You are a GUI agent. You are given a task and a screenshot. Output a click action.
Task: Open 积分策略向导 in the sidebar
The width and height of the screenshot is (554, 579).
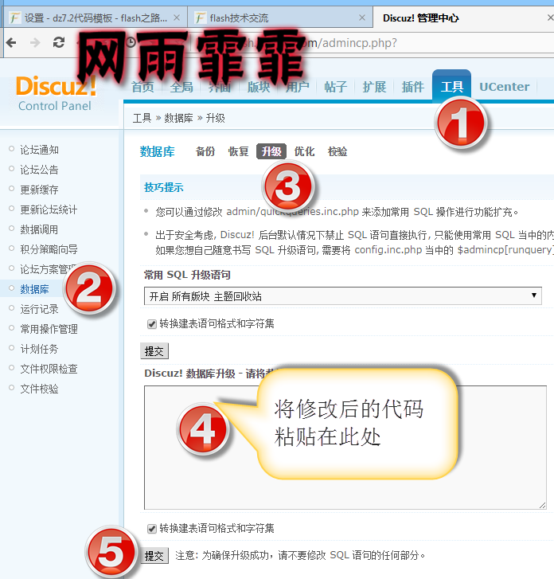49,249
